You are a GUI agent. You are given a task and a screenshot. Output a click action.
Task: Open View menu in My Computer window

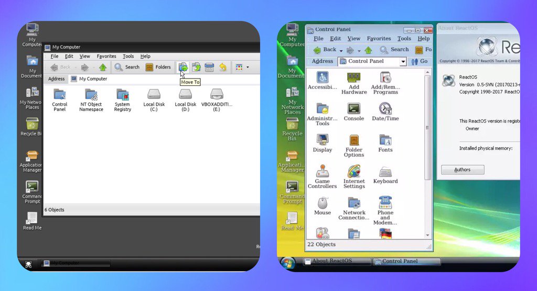click(x=84, y=56)
